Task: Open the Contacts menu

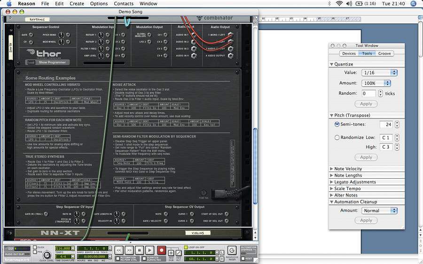Action: tap(124, 3)
